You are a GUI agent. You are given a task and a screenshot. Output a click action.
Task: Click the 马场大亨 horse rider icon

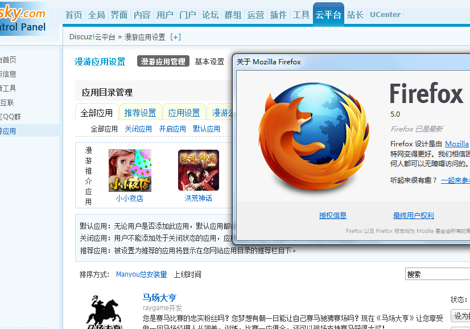104,312
